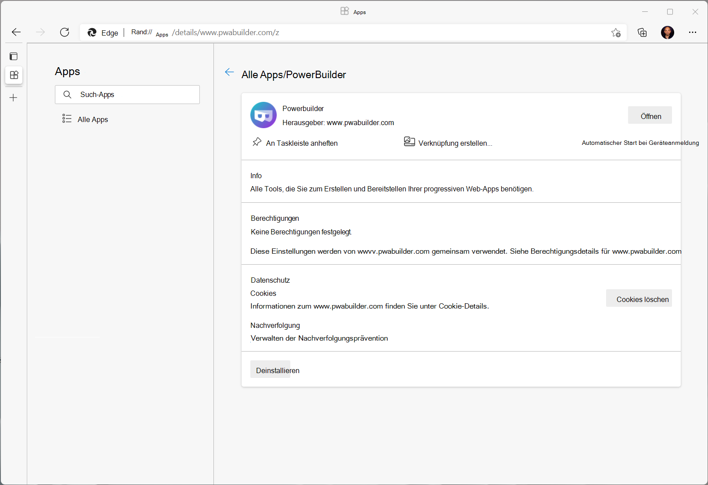The width and height of the screenshot is (708, 485).
Task: Open the Powerbuilder app with Öffnen
Action: [650, 115]
